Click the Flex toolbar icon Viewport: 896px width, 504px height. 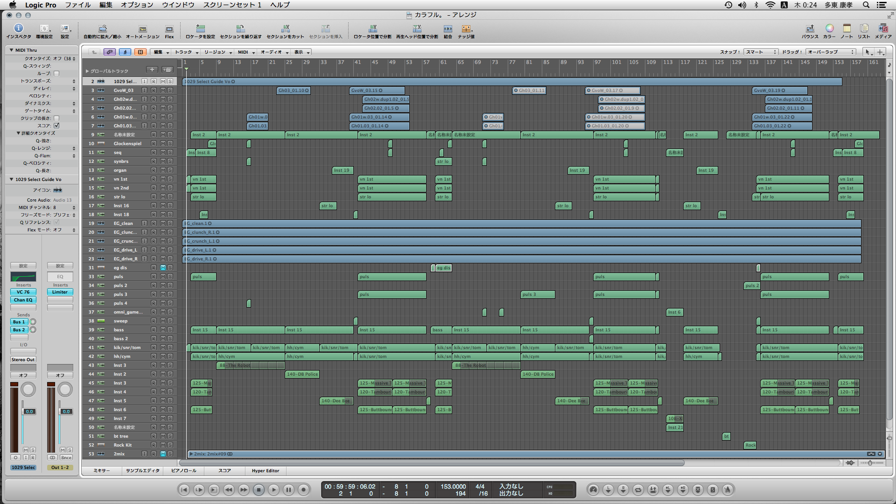pyautogui.click(x=169, y=29)
